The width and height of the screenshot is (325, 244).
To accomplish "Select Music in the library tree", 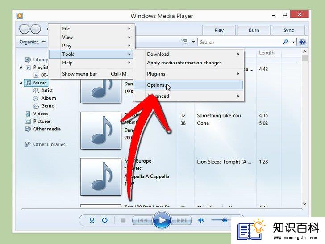I will (x=36, y=83).
